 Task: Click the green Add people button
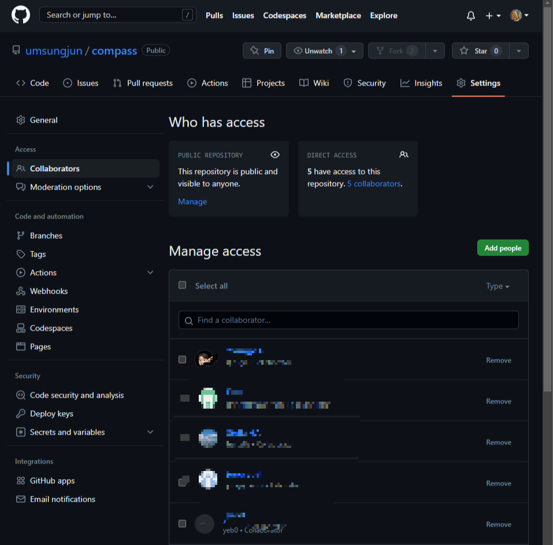(x=503, y=248)
